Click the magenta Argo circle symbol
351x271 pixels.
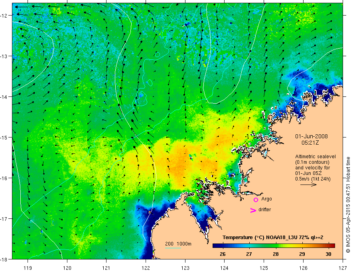tap(256, 200)
